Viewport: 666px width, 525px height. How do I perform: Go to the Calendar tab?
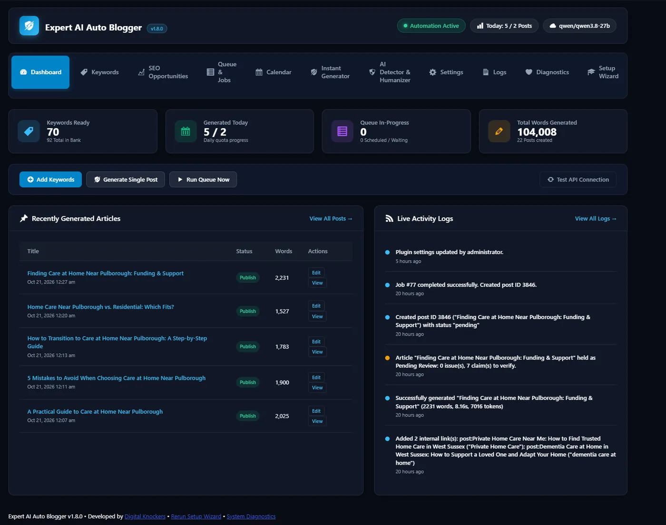274,72
